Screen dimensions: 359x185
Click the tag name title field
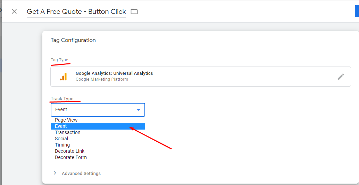(76, 12)
